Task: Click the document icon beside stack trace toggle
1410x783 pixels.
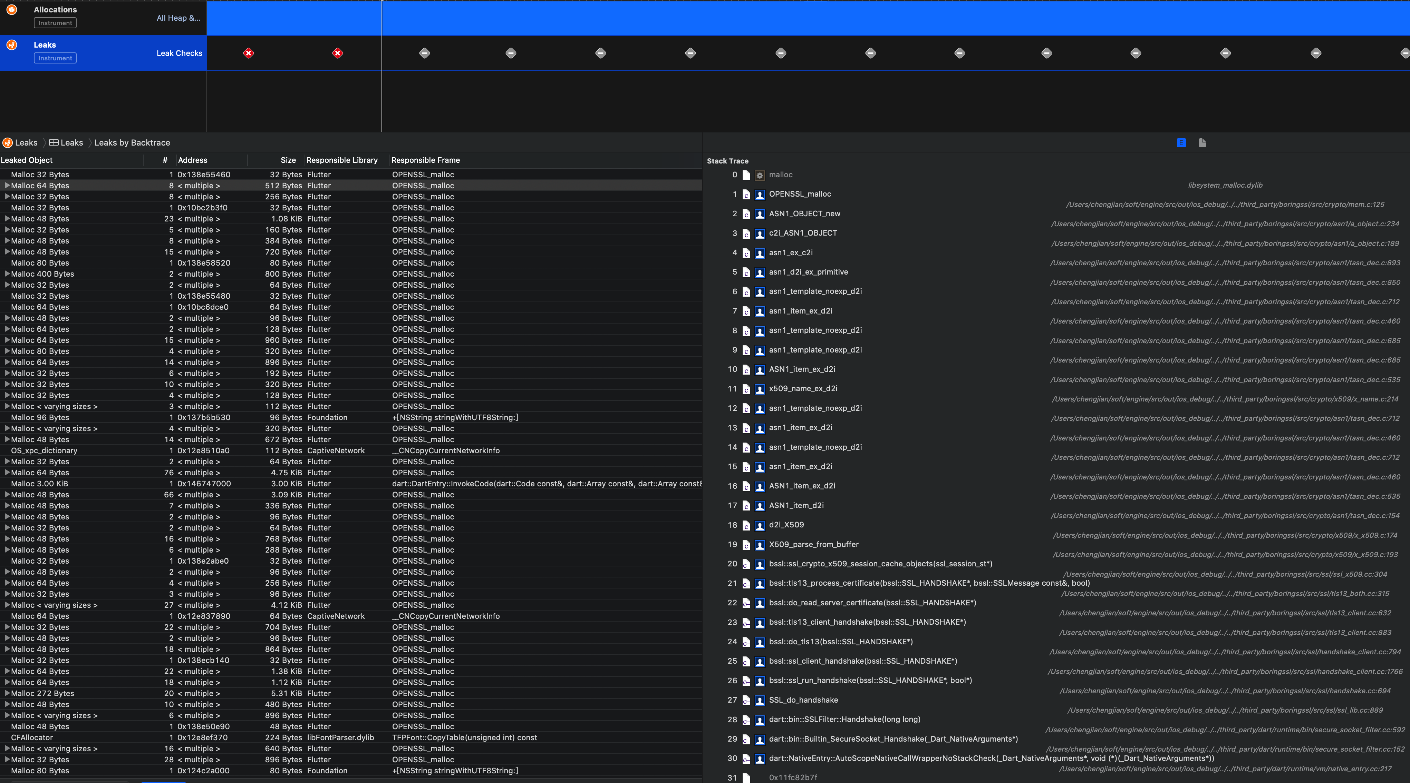Action: (x=1202, y=143)
